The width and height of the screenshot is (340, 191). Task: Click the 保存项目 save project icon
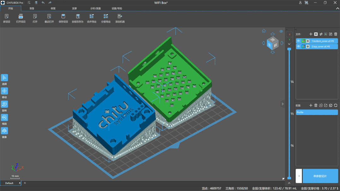(x=63, y=16)
